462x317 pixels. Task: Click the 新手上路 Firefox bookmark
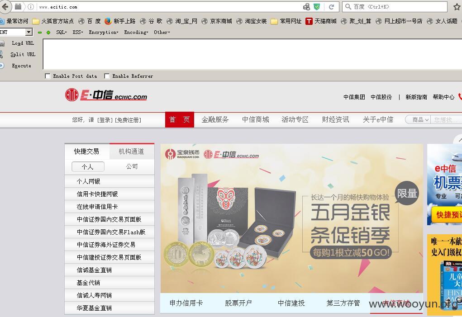(x=120, y=21)
